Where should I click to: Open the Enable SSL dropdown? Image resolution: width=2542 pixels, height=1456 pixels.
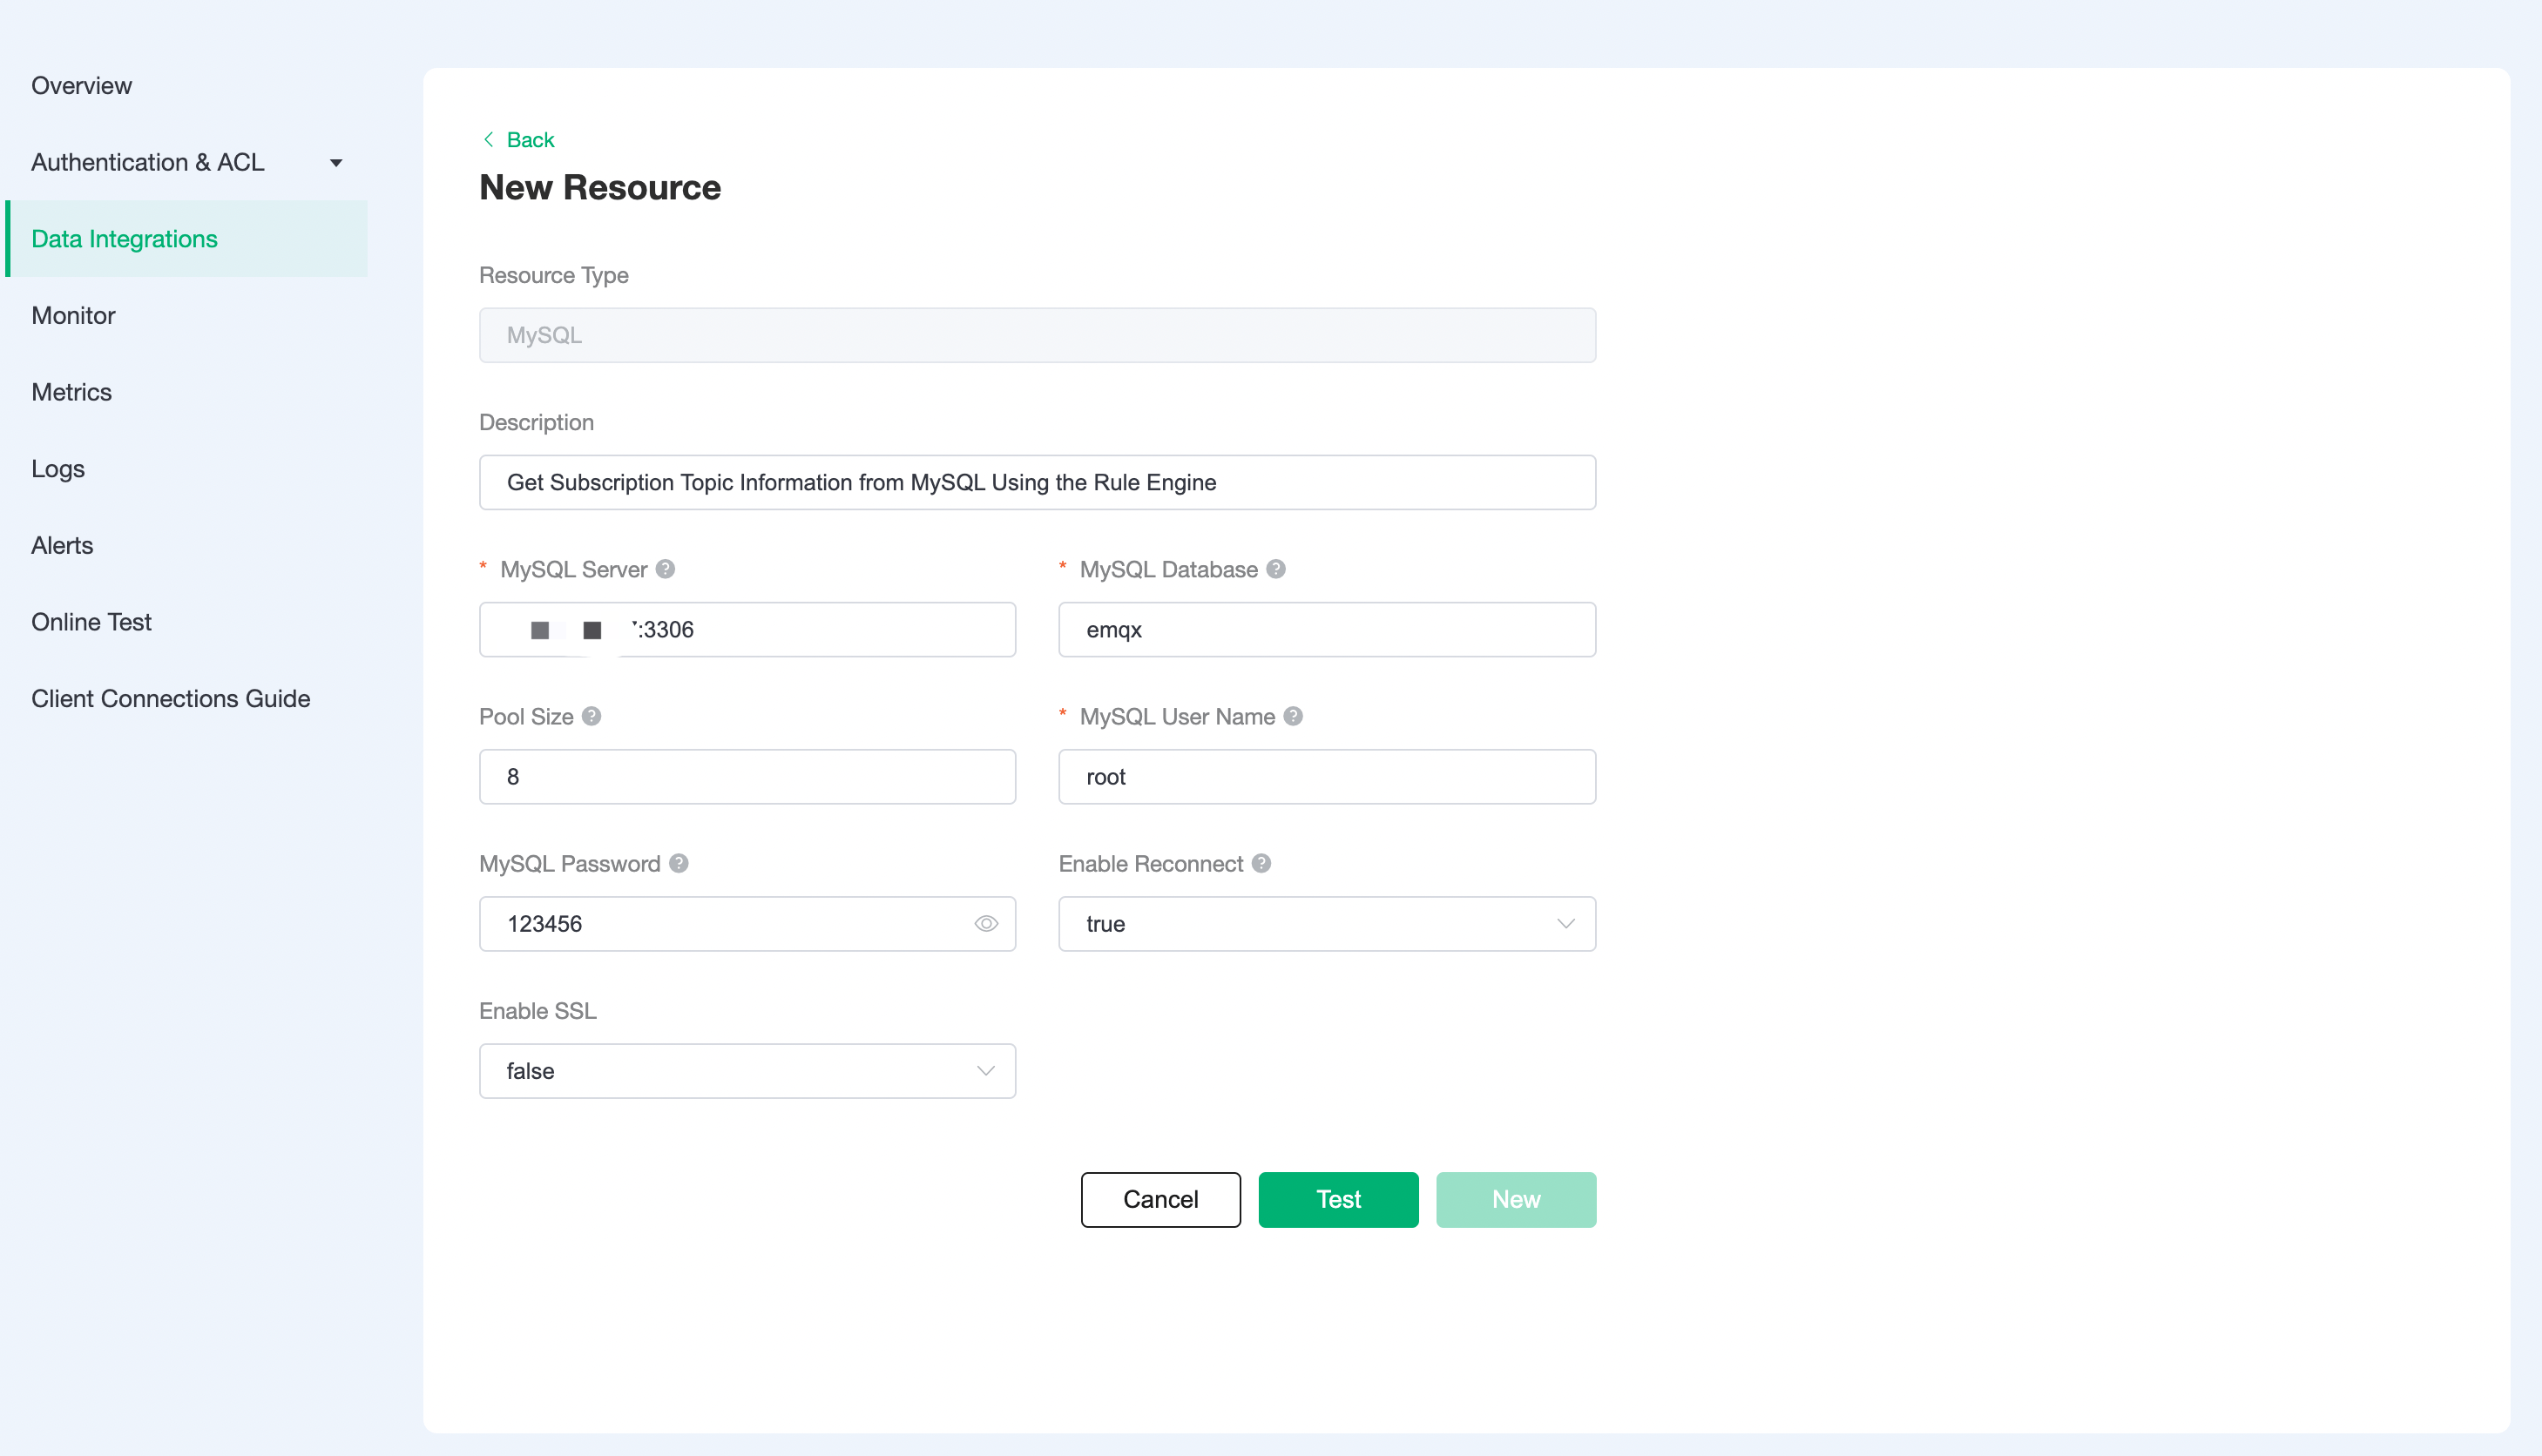point(985,1070)
